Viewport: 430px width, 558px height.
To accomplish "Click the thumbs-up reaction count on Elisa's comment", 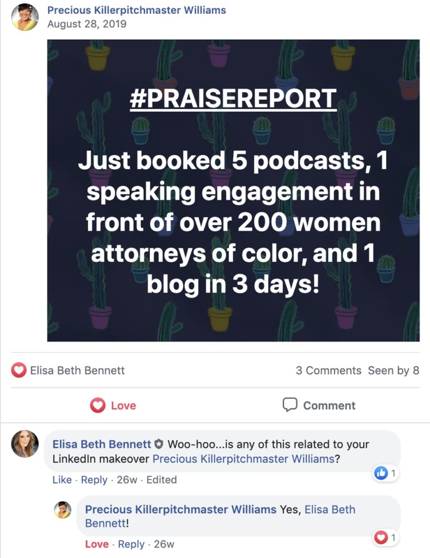I will coord(386,474).
